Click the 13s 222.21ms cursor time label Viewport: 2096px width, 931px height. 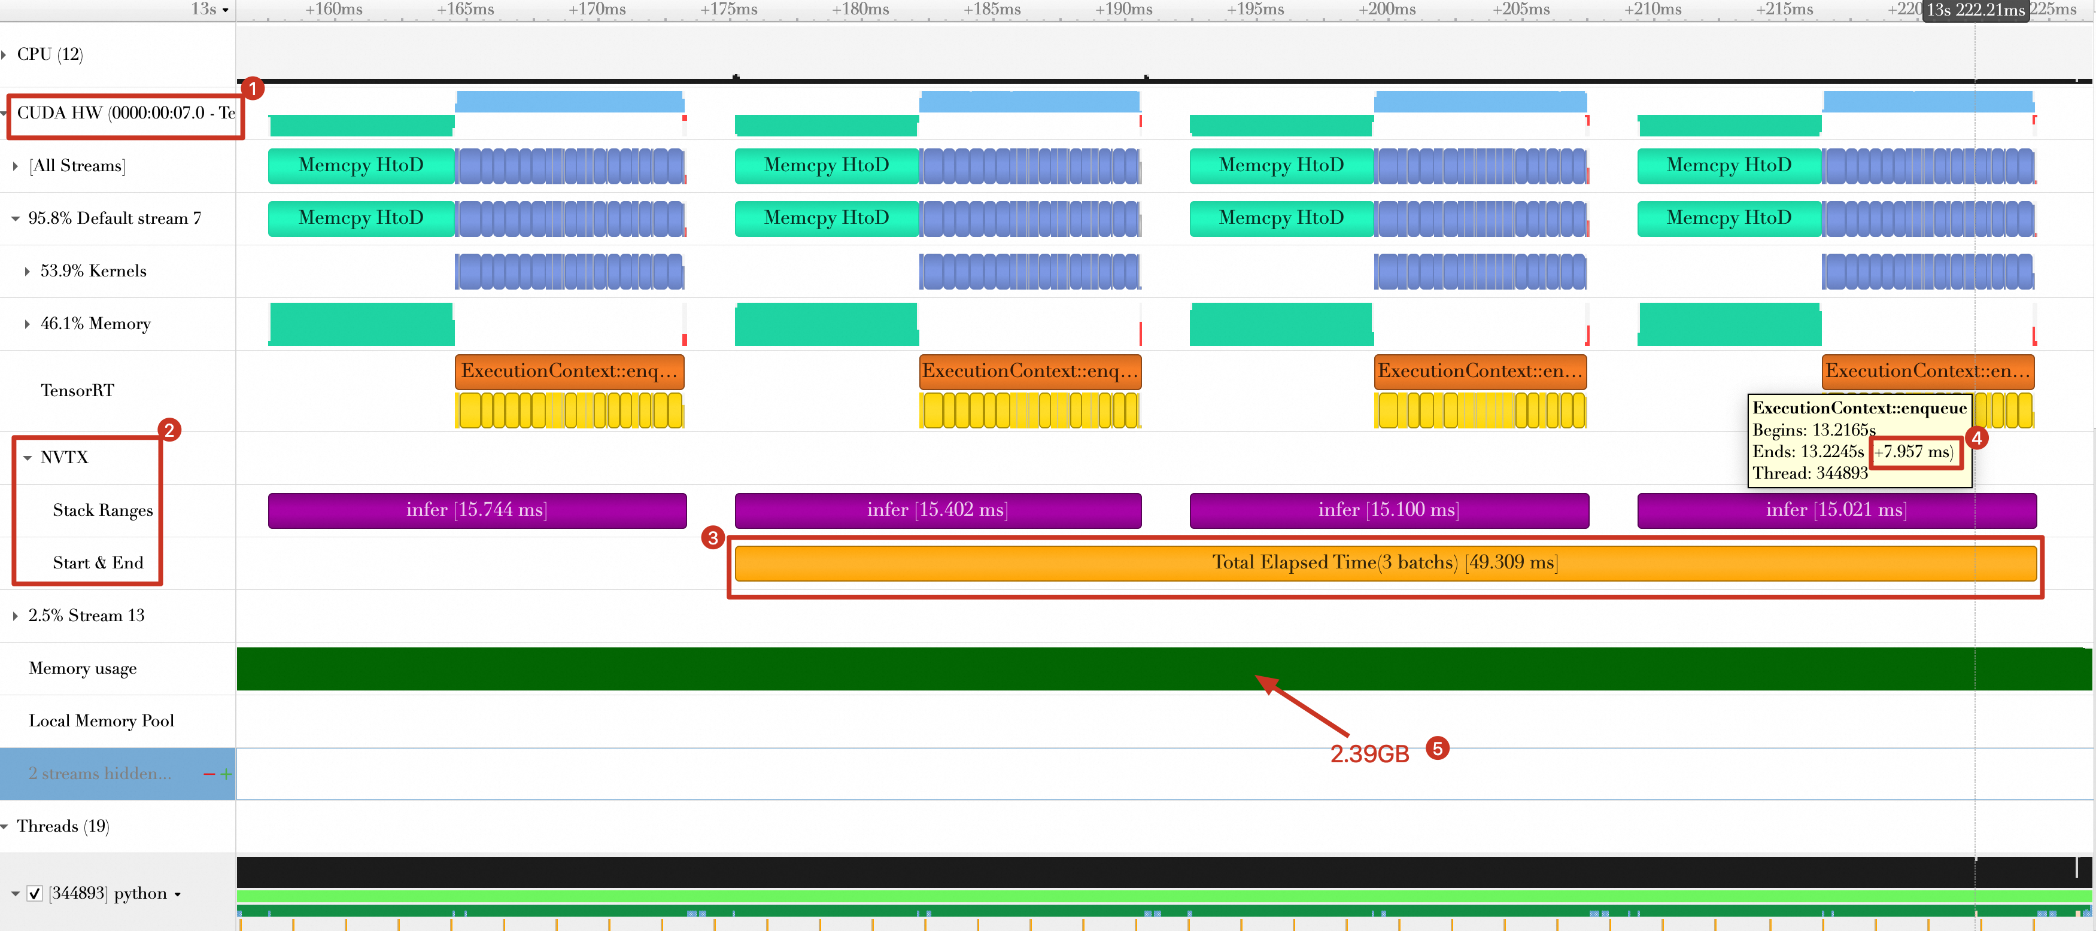[x=1975, y=11]
